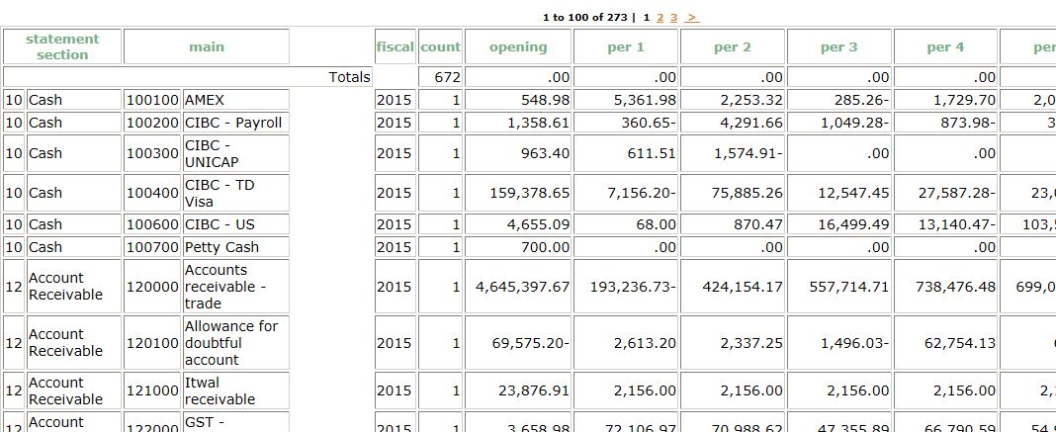Image resolution: width=1056 pixels, height=432 pixels.
Task: Click account number 100400
Action: 153,193
